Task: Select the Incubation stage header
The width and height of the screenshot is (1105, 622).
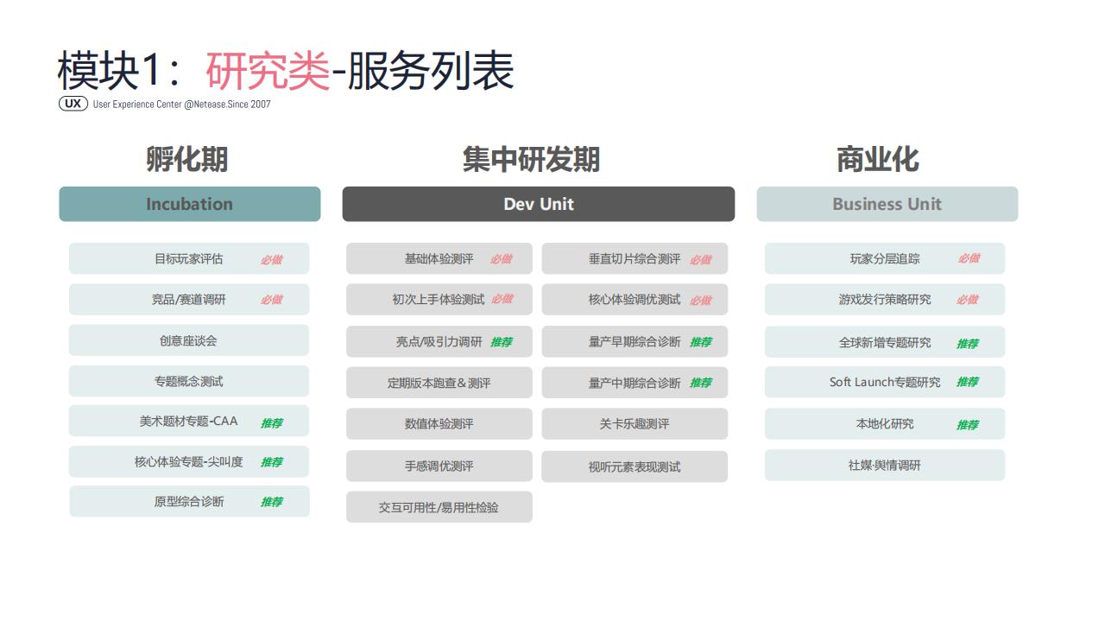Action: coord(189,204)
